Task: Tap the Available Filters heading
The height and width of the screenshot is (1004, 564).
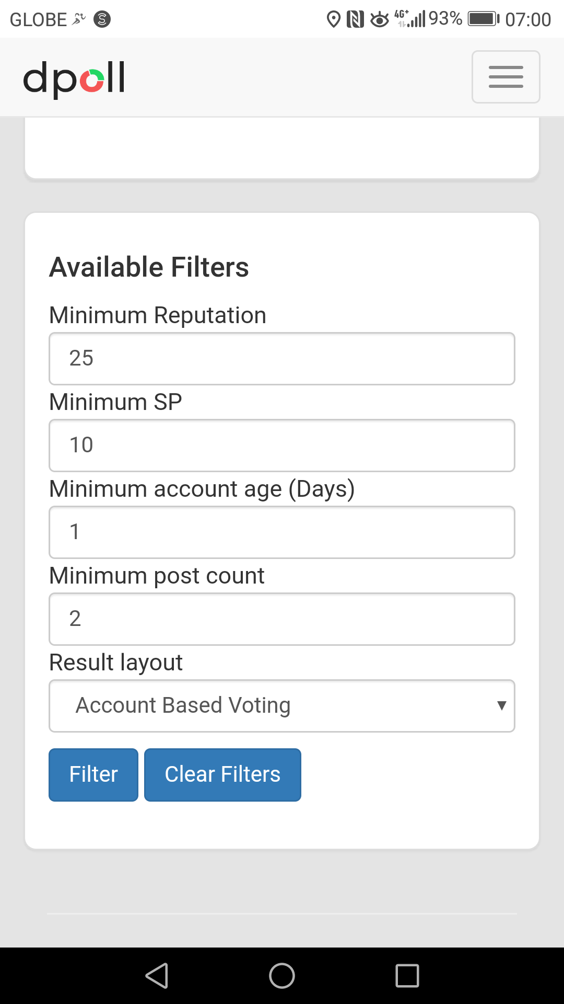Action: tap(149, 267)
